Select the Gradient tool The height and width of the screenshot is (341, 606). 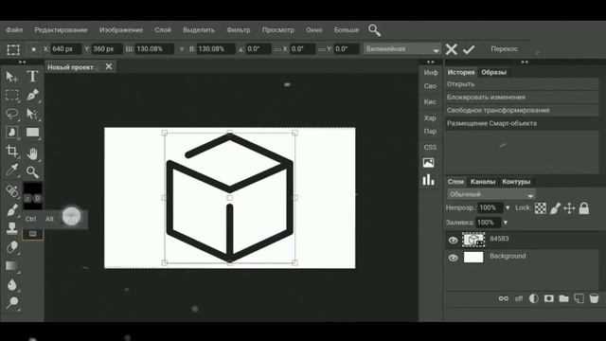click(x=12, y=265)
